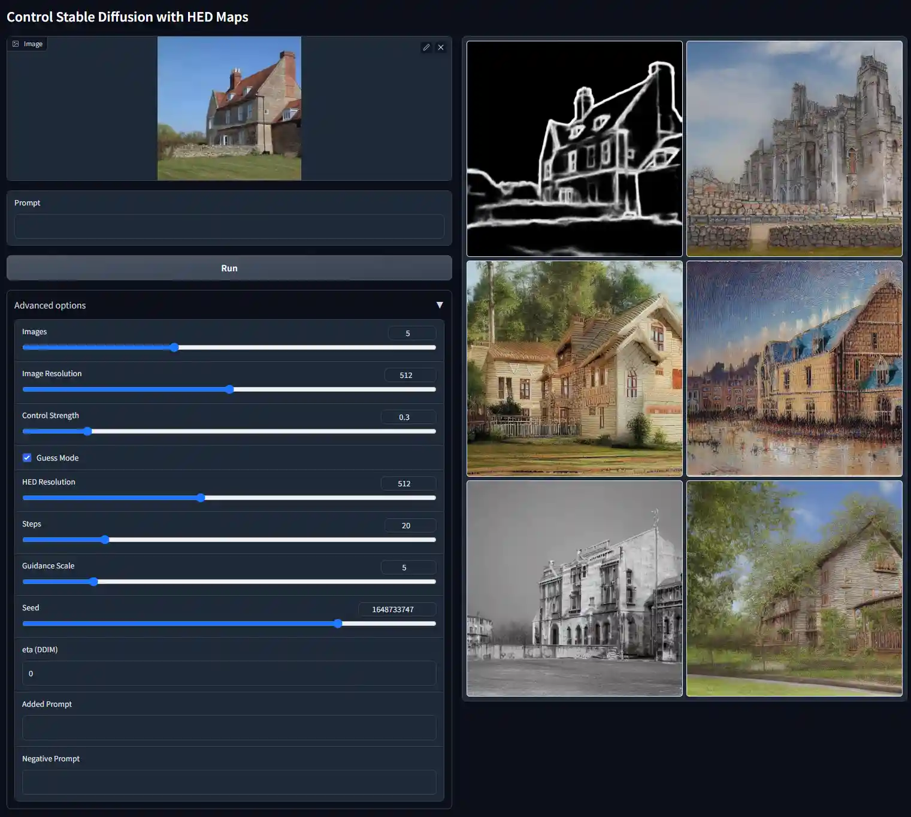Click the Negative Prompt text field
The image size is (911, 817).
(x=229, y=782)
